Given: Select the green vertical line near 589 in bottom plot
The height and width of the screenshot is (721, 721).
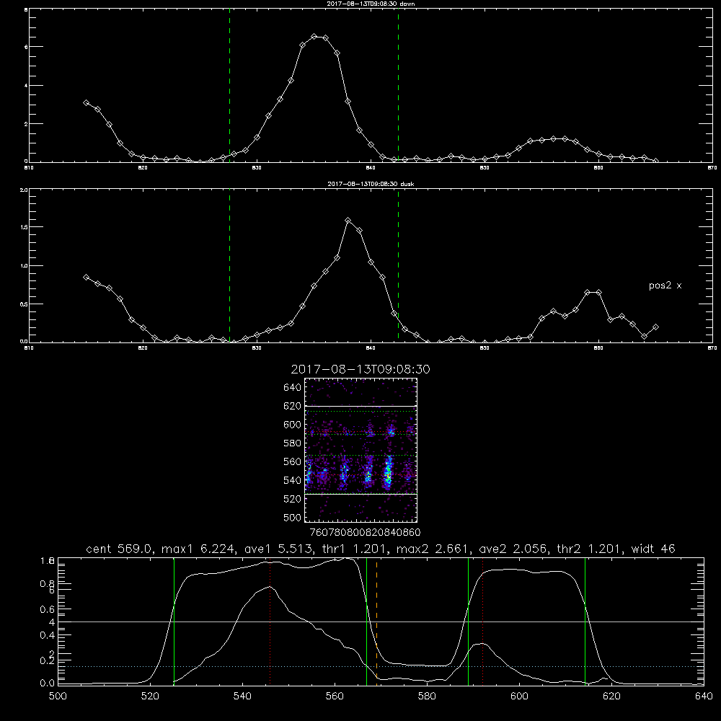Looking at the screenshot, I should [x=468, y=621].
